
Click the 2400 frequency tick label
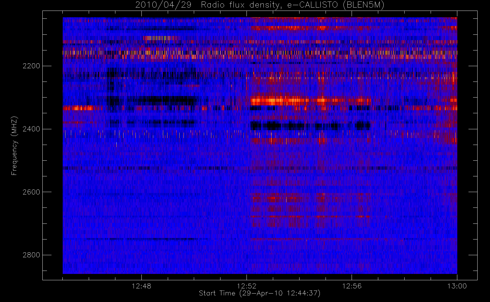(31, 129)
